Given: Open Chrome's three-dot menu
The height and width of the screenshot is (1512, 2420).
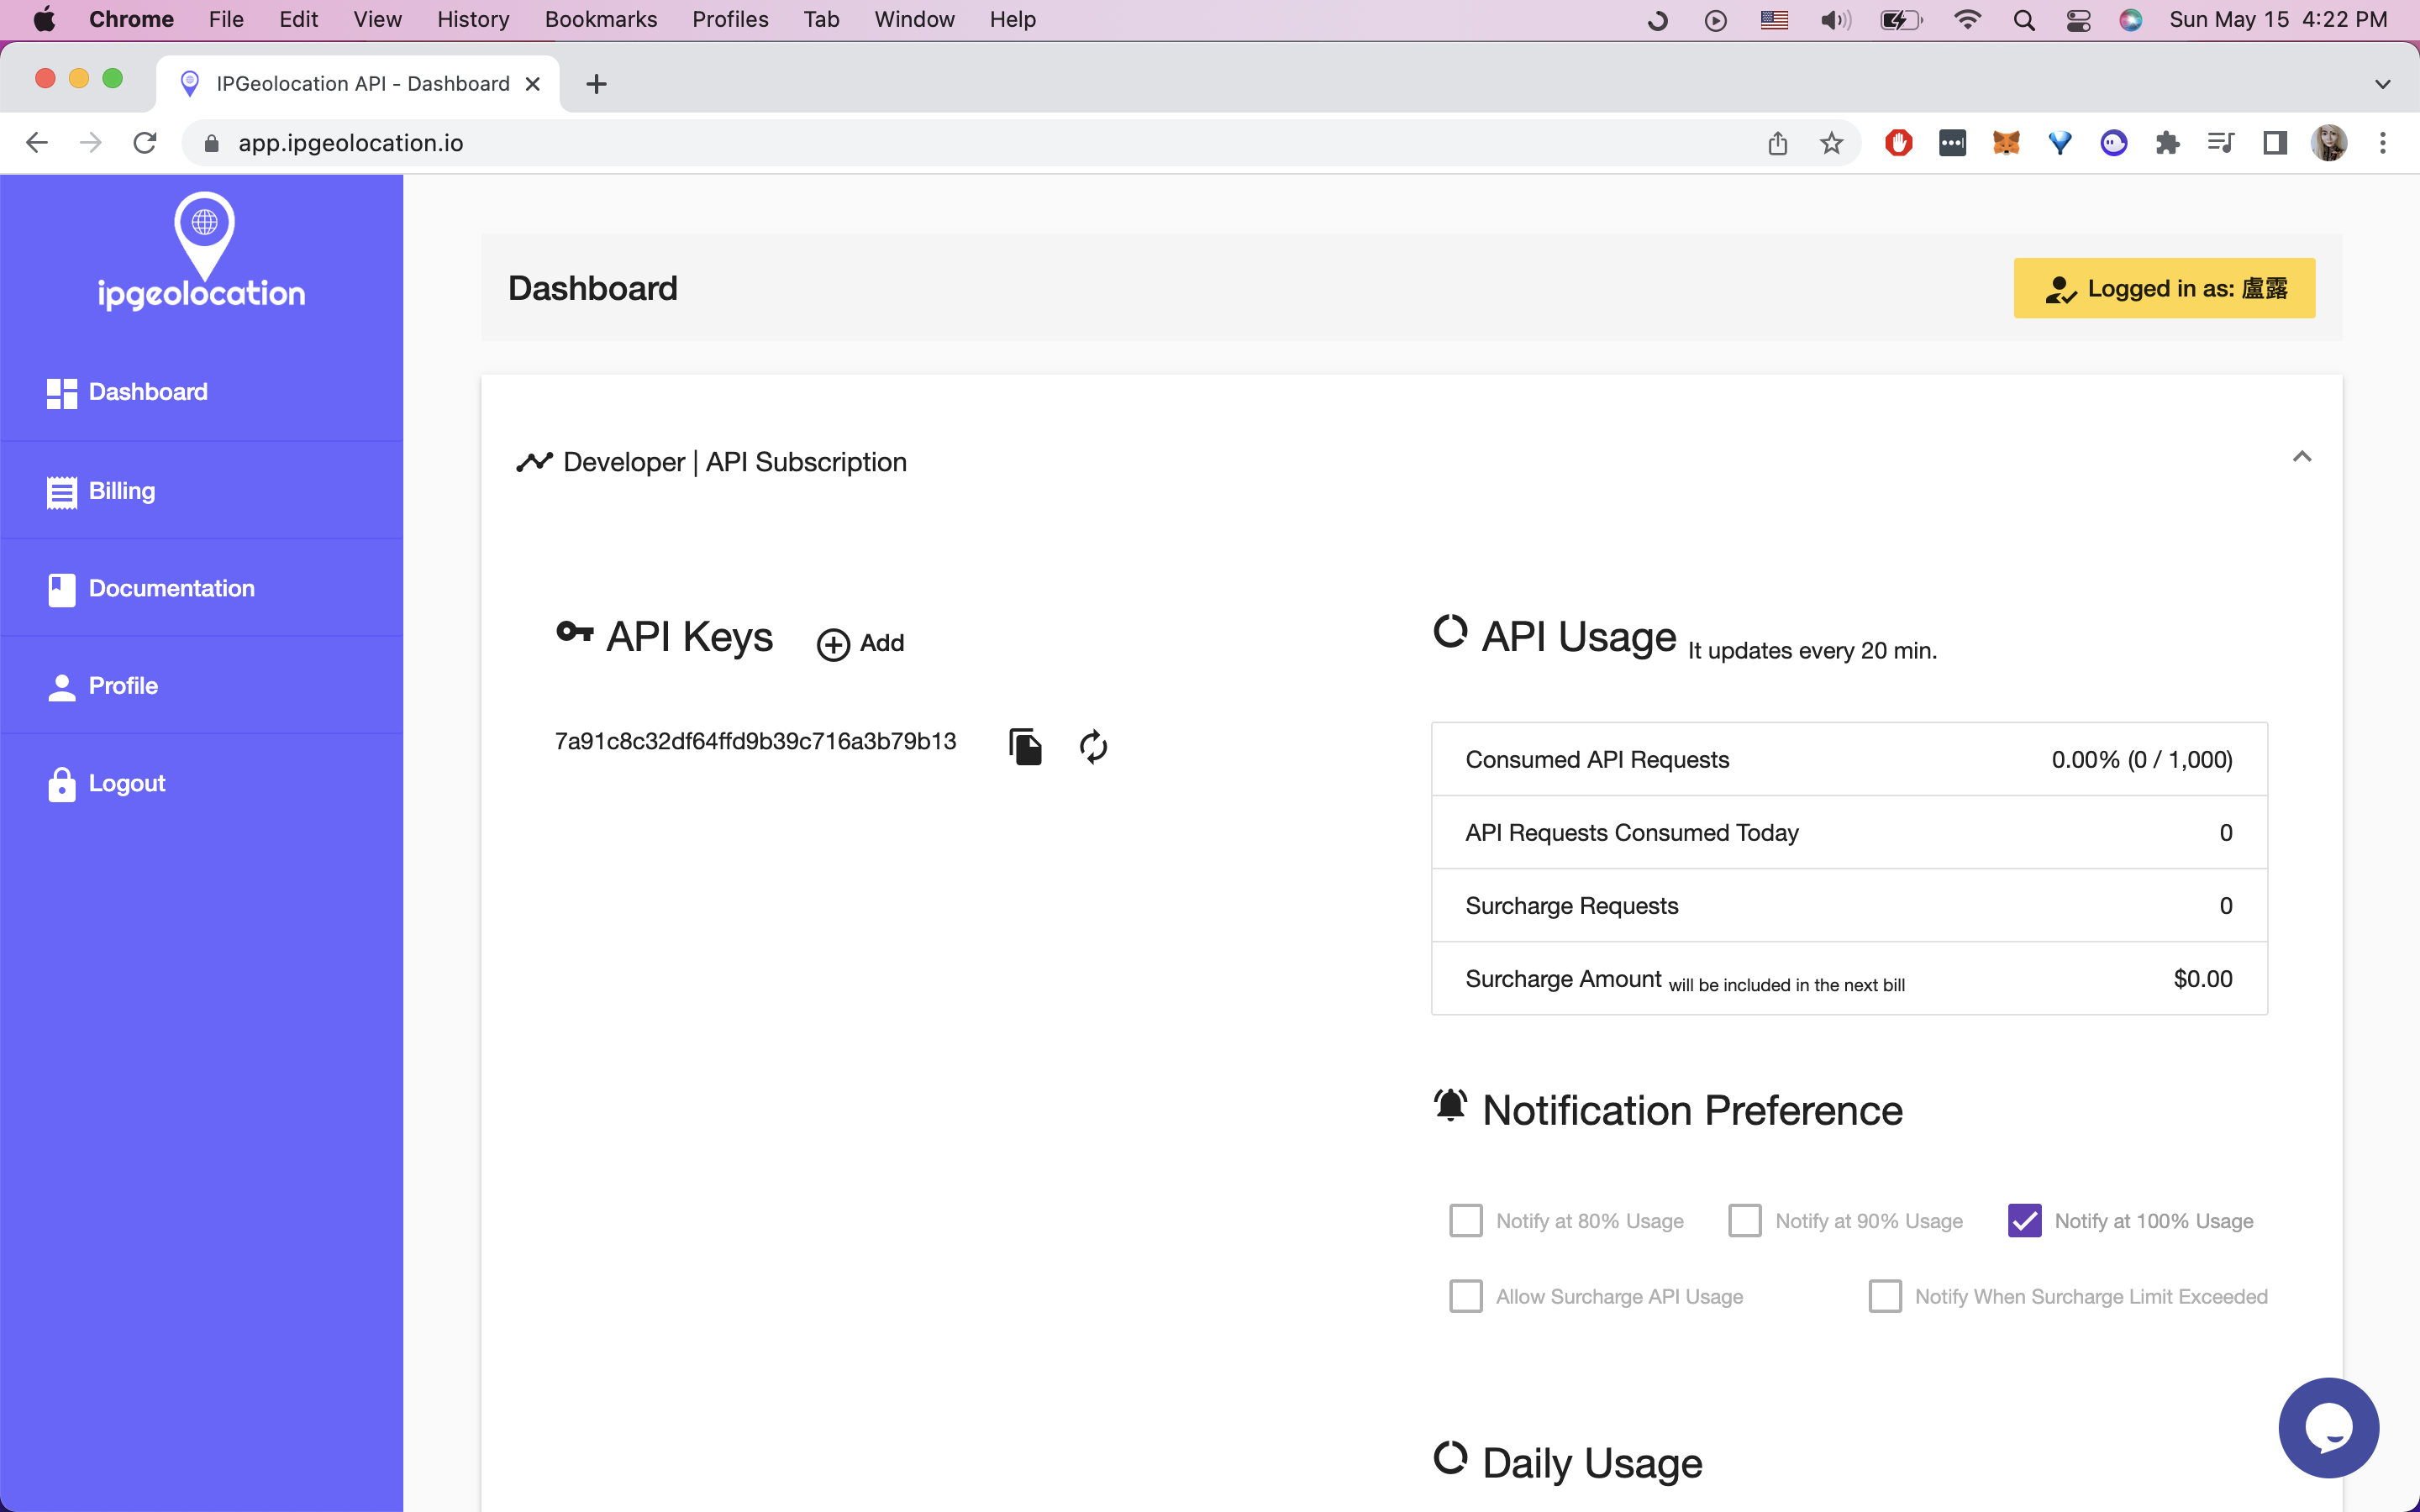Looking at the screenshot, I should tap(2382, 143).
